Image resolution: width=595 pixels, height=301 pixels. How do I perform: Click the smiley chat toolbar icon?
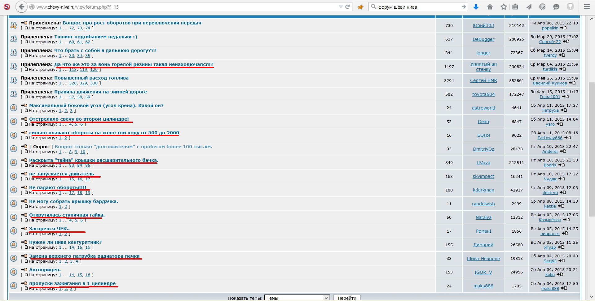(556, 7)
